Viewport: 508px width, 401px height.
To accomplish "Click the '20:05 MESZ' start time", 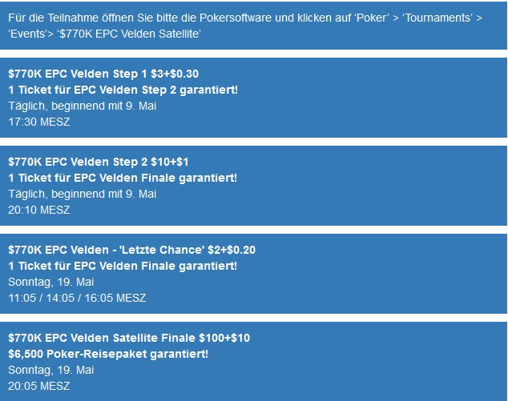I will point(39,386).
